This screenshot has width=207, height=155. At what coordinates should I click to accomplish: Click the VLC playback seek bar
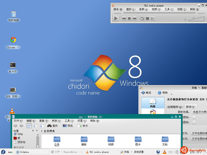(x=159, y=13)
